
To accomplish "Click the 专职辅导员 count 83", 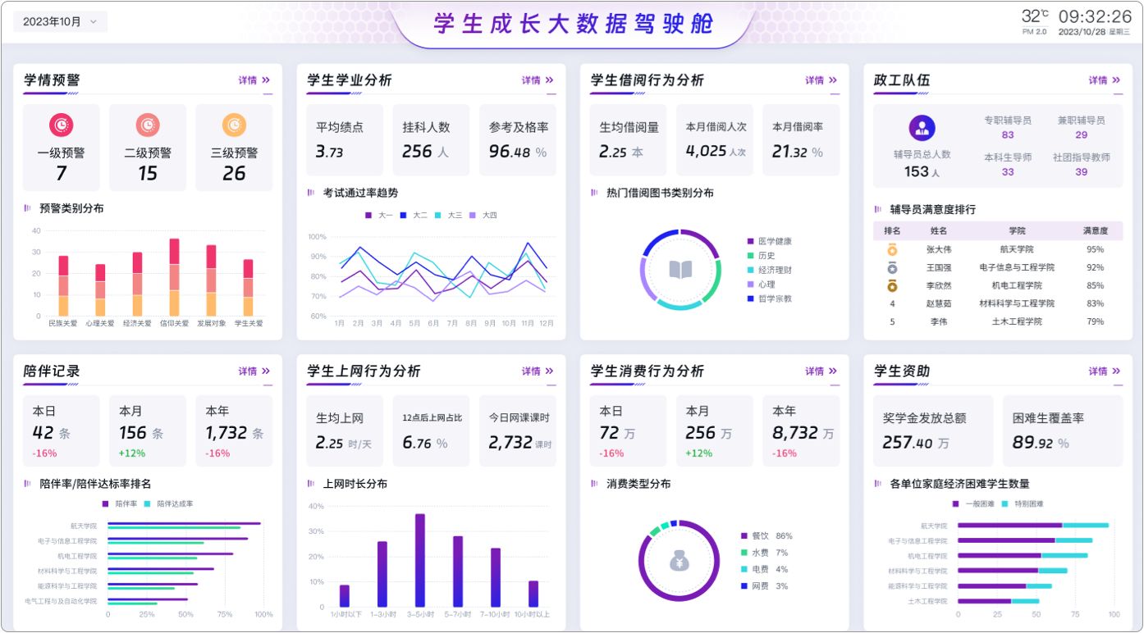I will (1008, 135).
